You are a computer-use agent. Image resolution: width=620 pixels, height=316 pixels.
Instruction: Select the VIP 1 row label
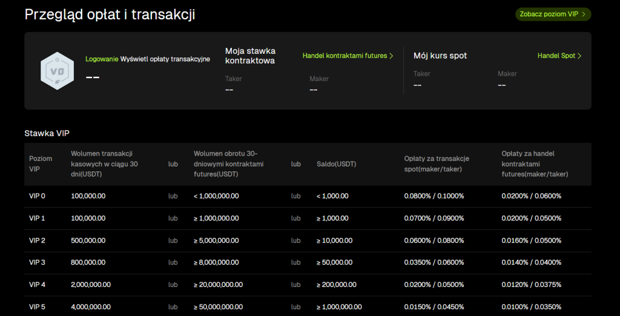coord(38,219)
